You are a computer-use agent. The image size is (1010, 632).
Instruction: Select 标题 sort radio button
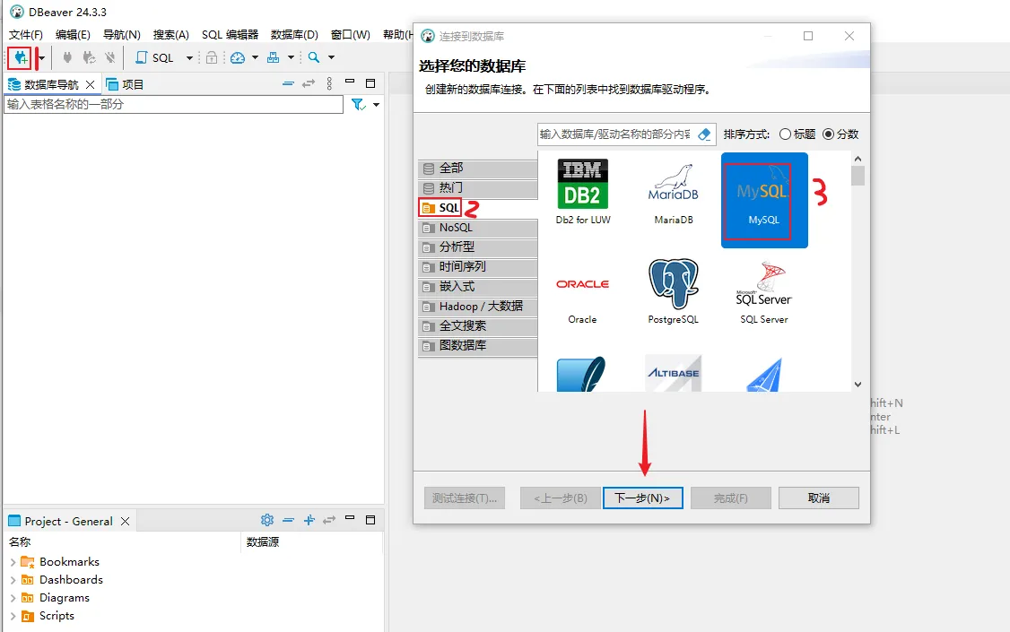click(785, 134)
